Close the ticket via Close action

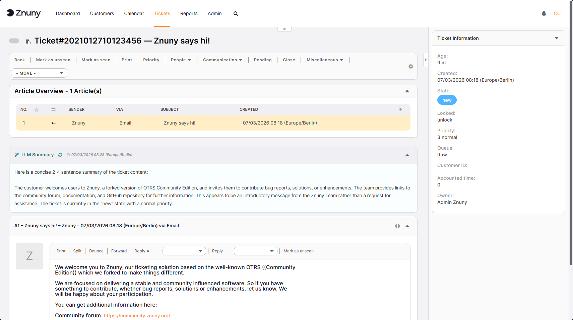[289, 60]
